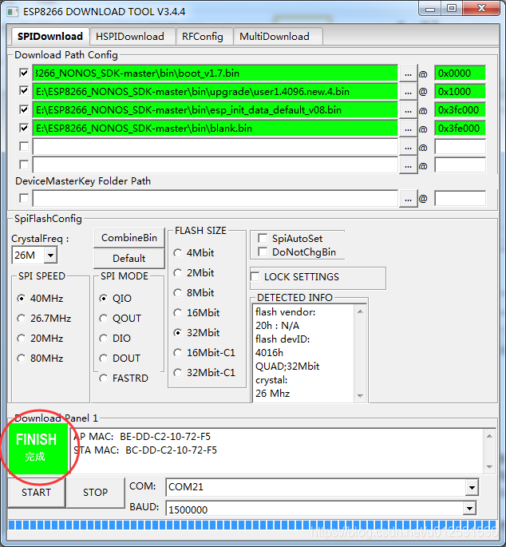Click the 0x3fe000 address field
The width and height of the screenshot is (506, 547).
460,129
